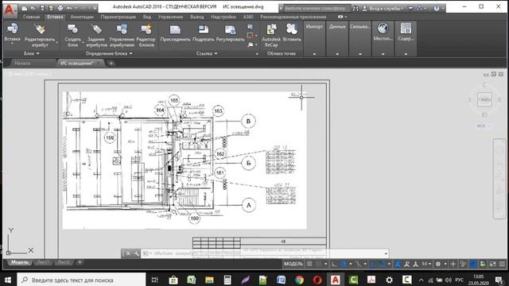Click Присоединить attach reference icon
Image resolution: width=509 pixels, height=286 pixels.
tap(175, 30)
